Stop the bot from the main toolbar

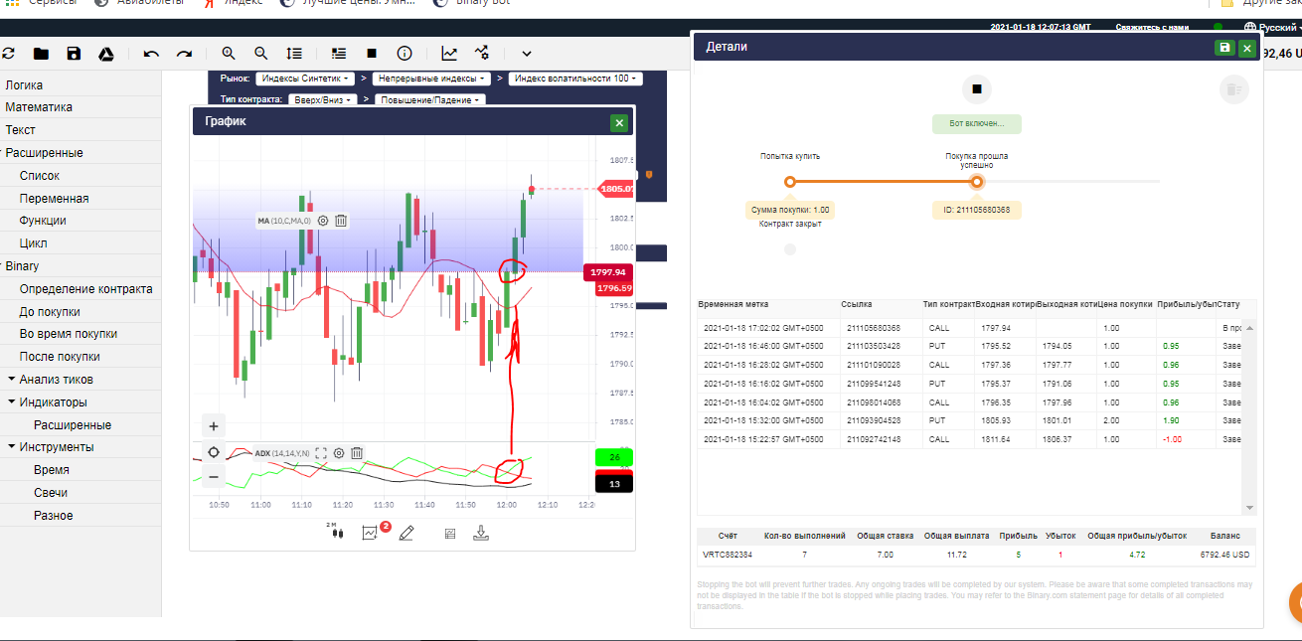[x=372, y=54]
